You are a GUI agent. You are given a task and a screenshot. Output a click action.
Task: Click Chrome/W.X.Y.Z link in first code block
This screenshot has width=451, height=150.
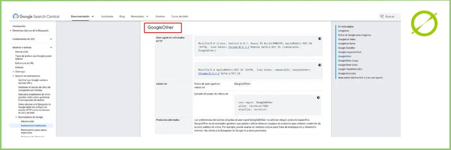click(x=239, y=47)
